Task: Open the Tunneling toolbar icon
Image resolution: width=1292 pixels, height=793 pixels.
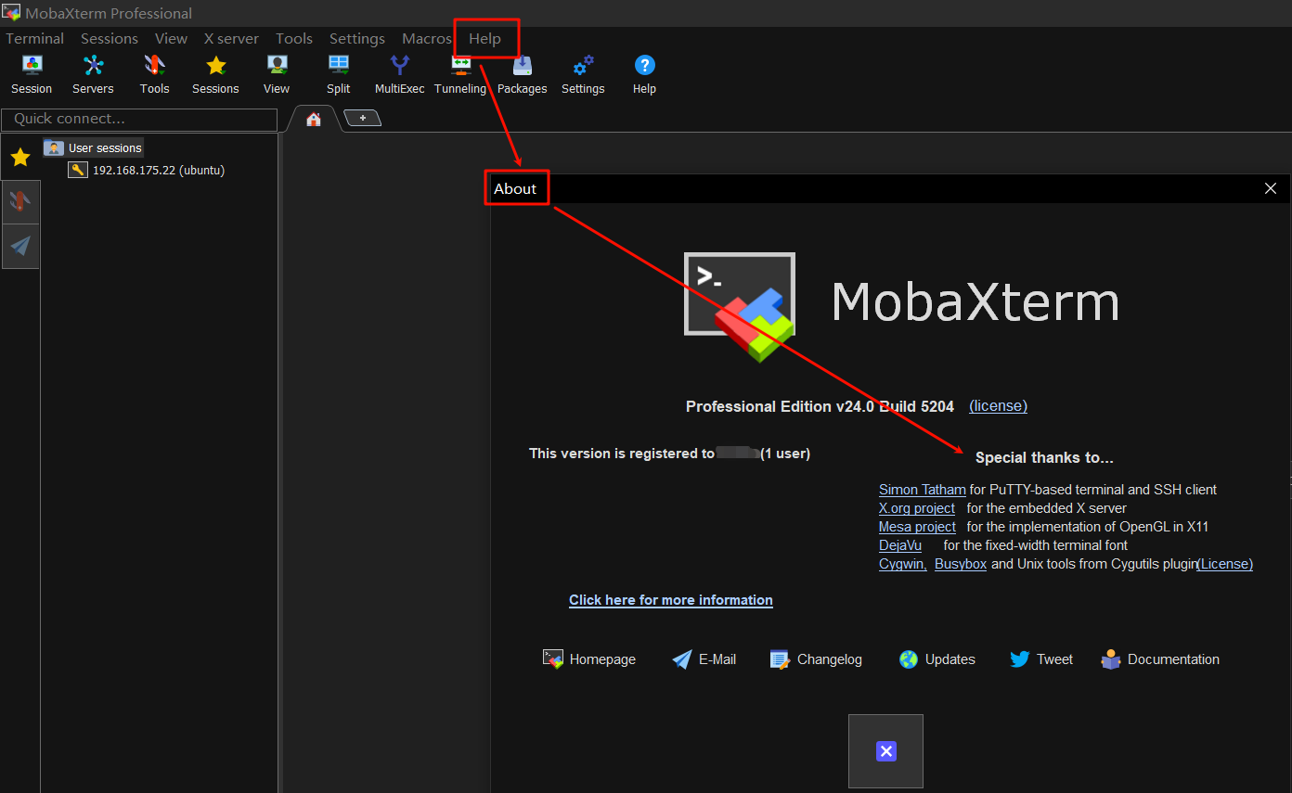Action: [x=460, y=74]
